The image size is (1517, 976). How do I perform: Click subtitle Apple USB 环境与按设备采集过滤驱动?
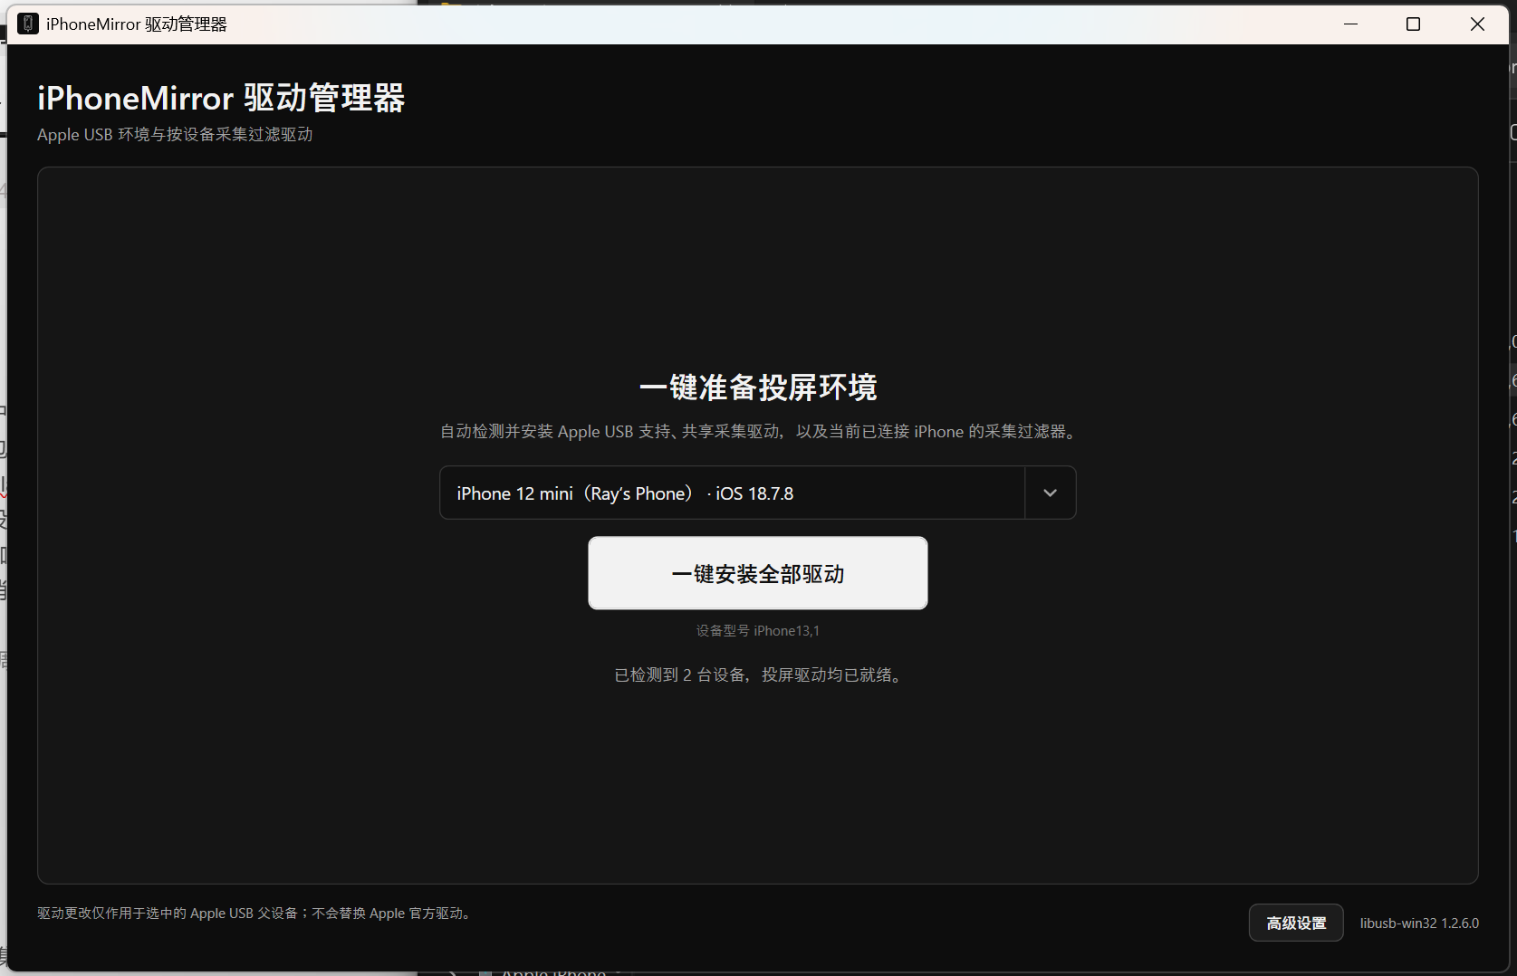[175, 135]
